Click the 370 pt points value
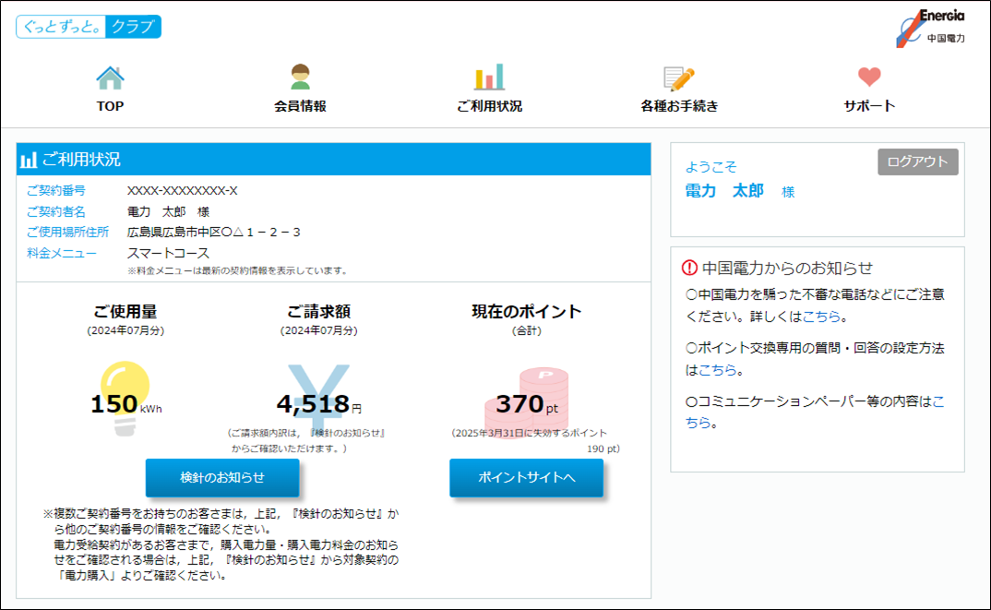Image resolution: width=991 pixels, height=610 pixels. click(x=527, y=404)
